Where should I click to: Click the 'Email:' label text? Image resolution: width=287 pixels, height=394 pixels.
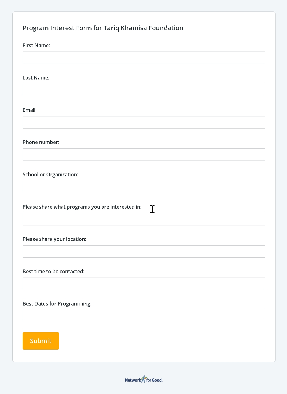tap(30, 110)
